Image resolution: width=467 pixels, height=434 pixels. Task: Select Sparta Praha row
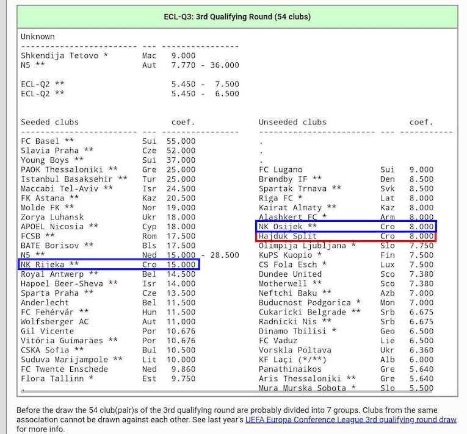click(108, 293)
